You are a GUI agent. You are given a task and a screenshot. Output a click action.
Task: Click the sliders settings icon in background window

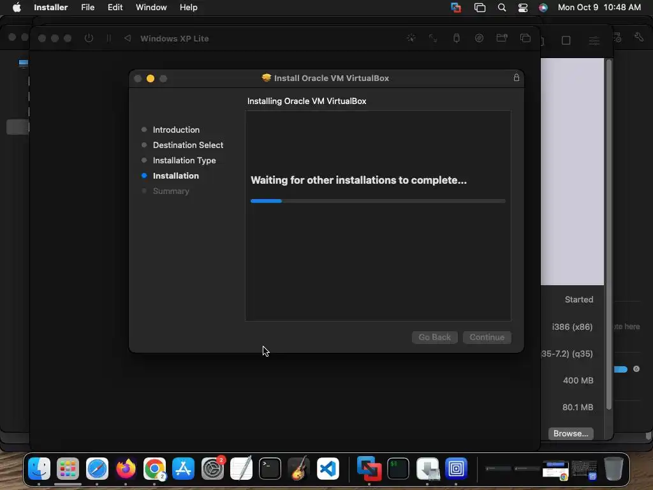(594, 41)
